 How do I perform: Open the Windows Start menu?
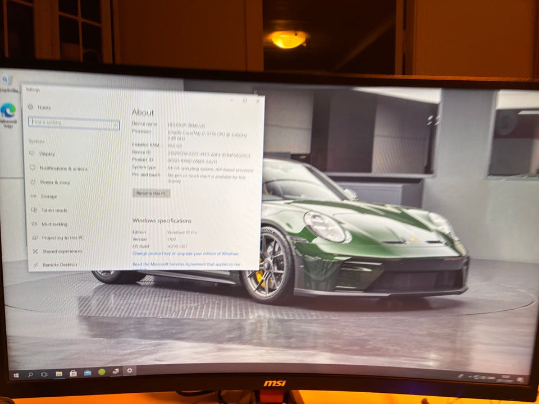[x=16, y=375]
